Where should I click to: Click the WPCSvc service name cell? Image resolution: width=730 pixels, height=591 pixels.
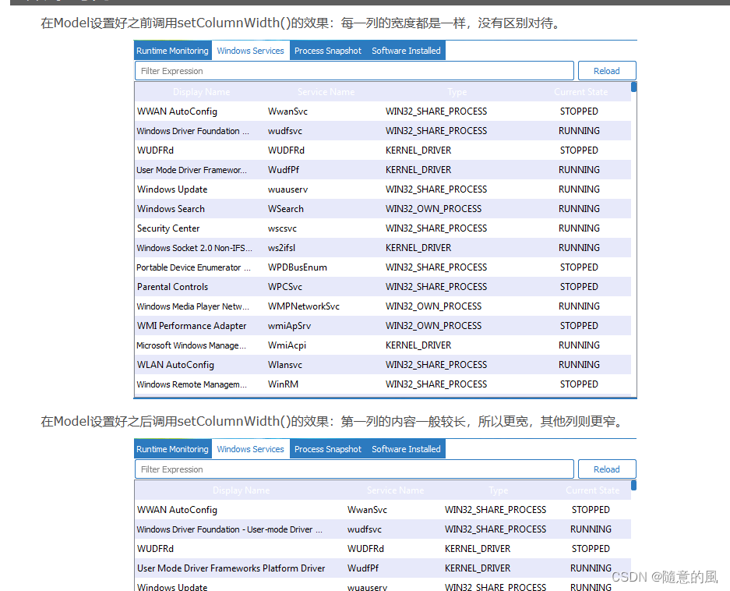coord(285,287)
